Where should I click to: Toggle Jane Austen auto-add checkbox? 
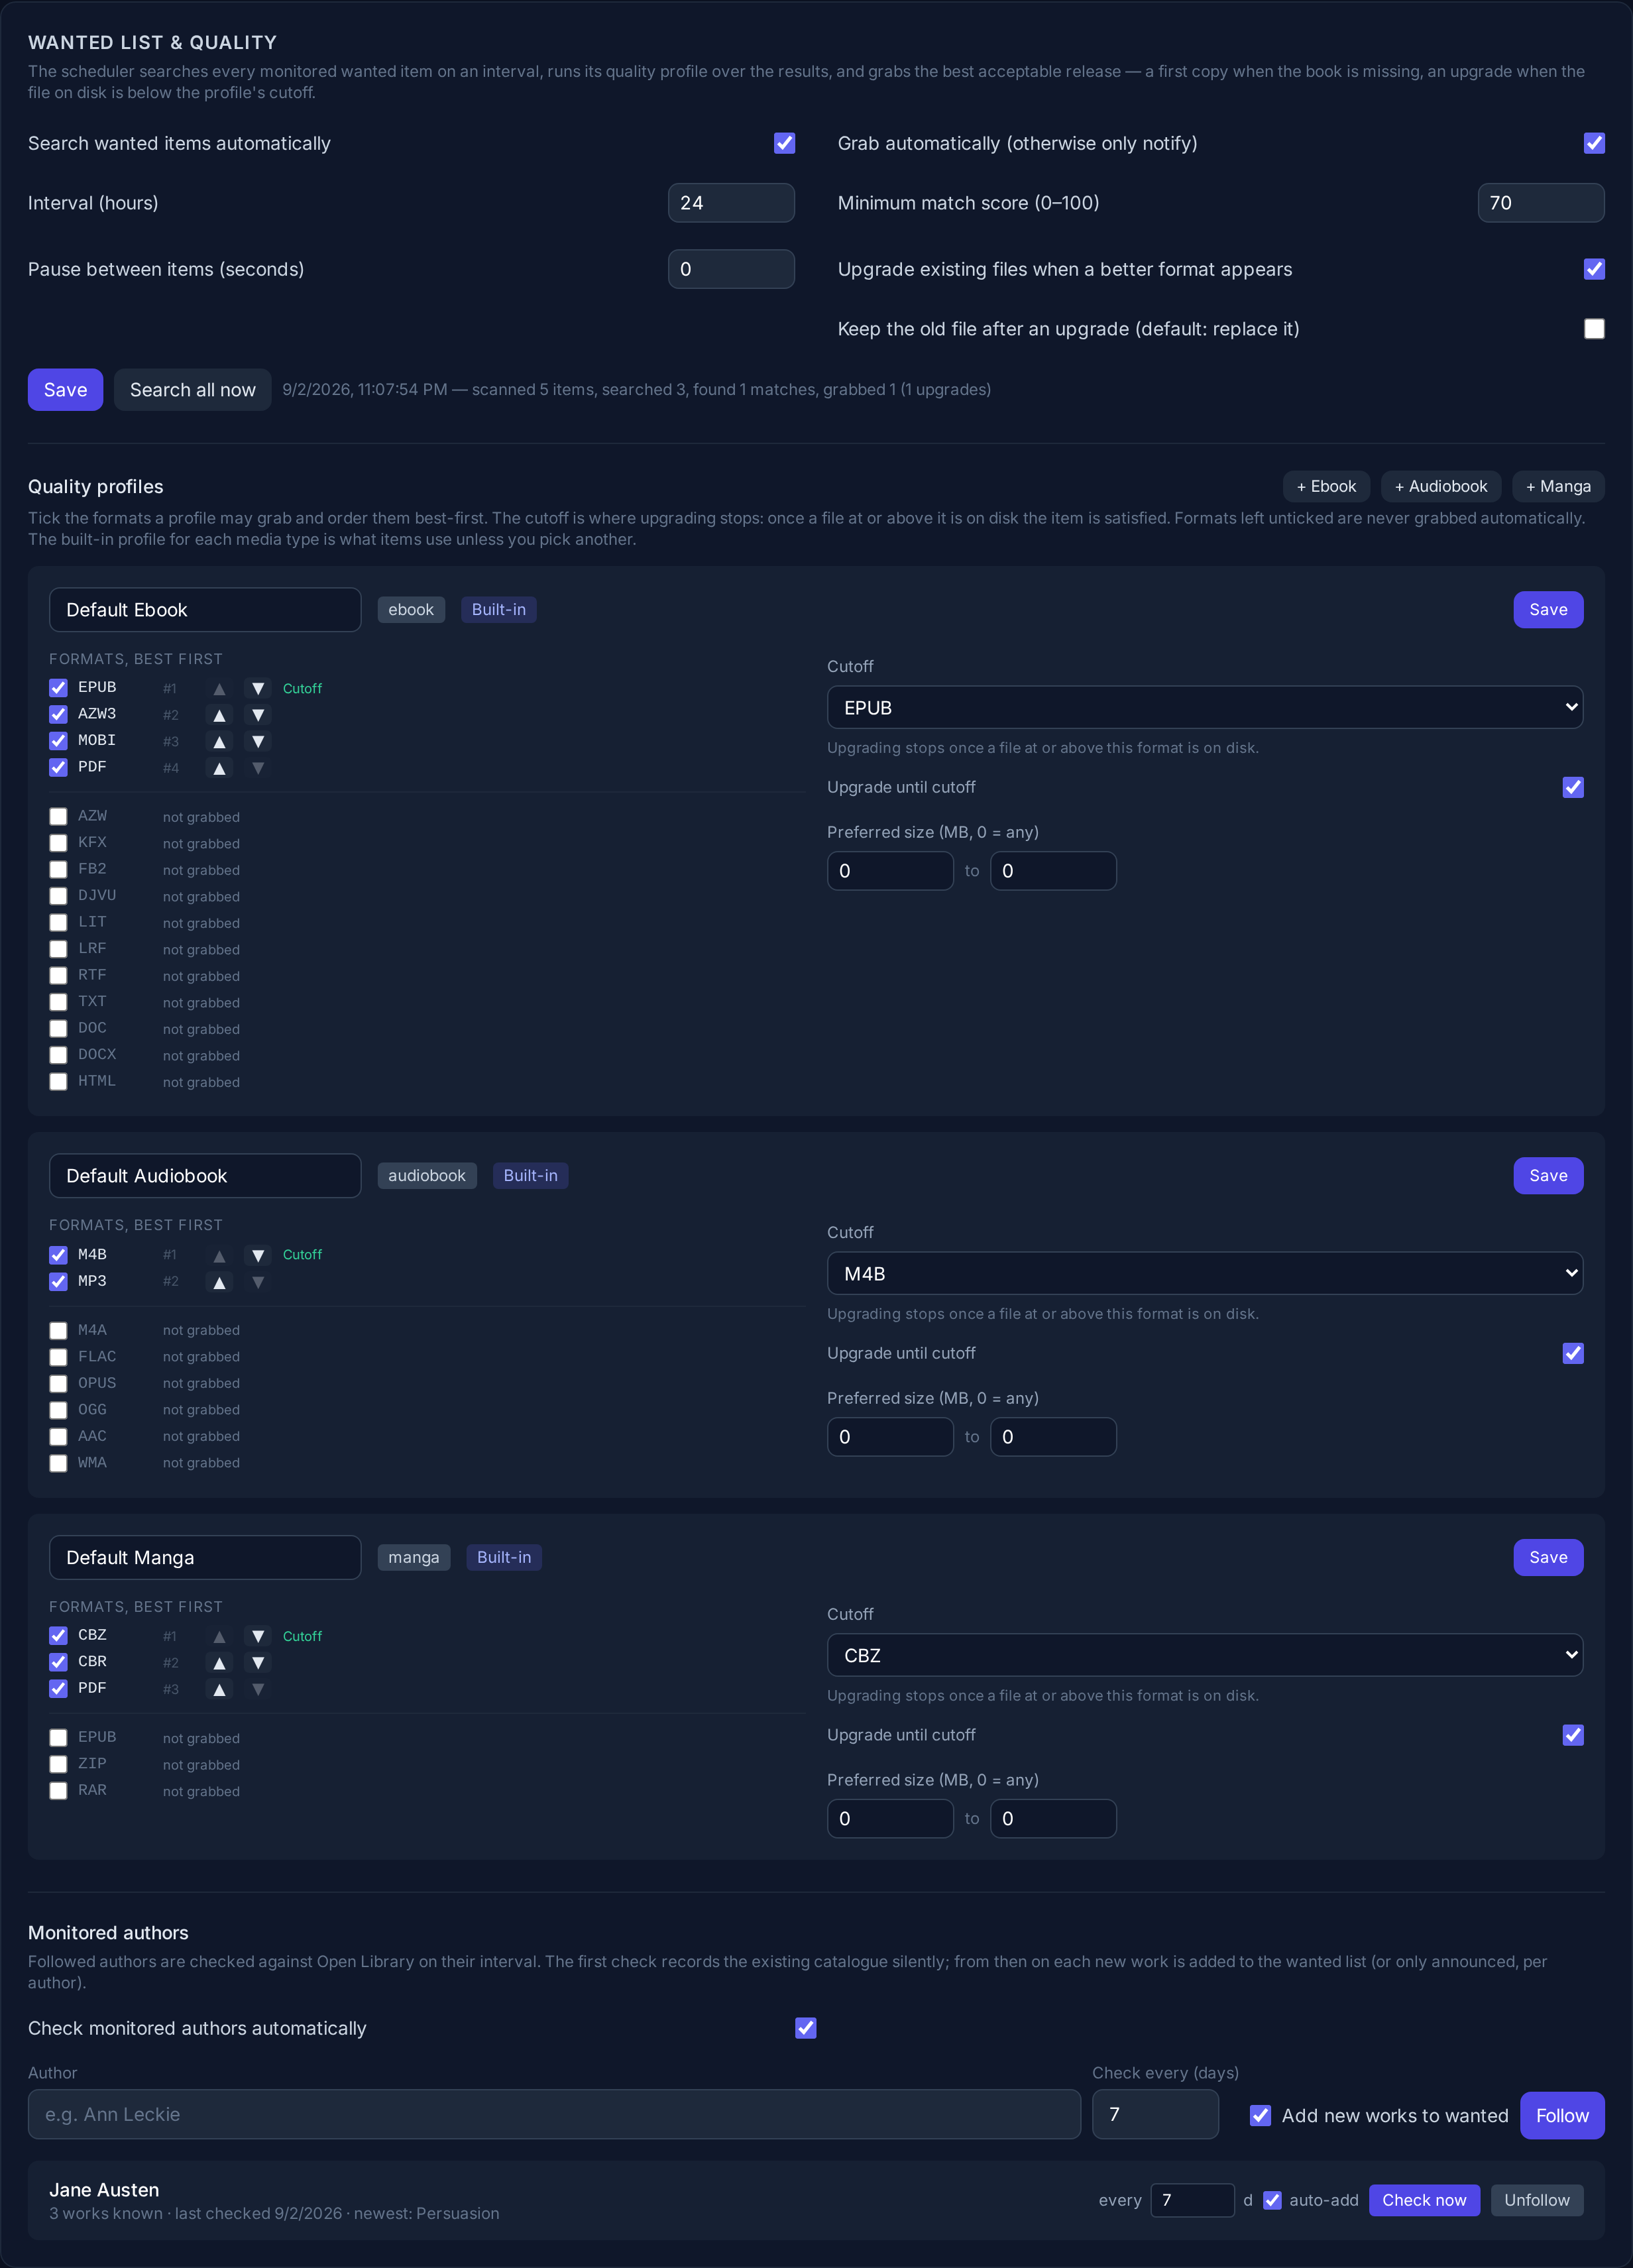coord(1272,2200)
